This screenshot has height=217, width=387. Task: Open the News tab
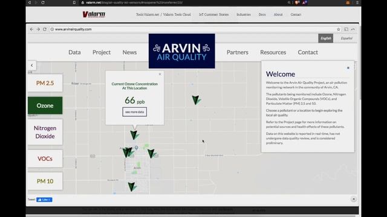click(129, 52)
